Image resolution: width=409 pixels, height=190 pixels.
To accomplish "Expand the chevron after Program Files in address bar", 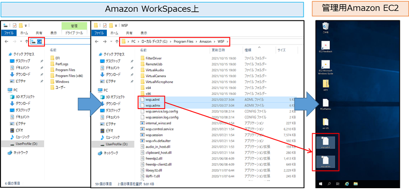I will [x=197, y=41].
